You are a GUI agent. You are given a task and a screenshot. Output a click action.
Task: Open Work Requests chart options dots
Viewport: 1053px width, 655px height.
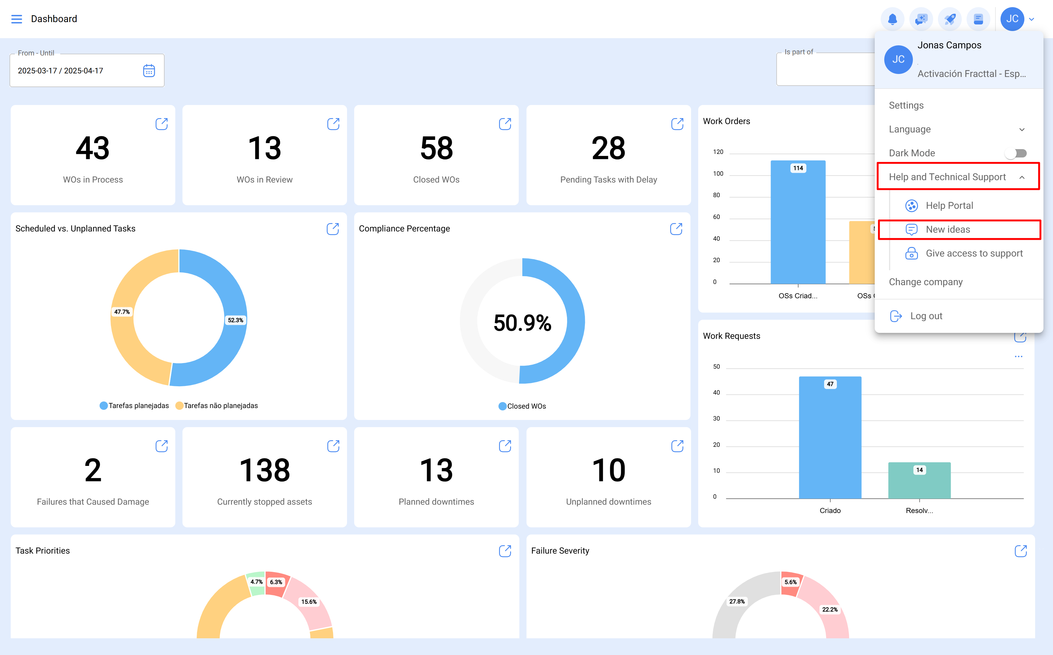pos(1018,356)
